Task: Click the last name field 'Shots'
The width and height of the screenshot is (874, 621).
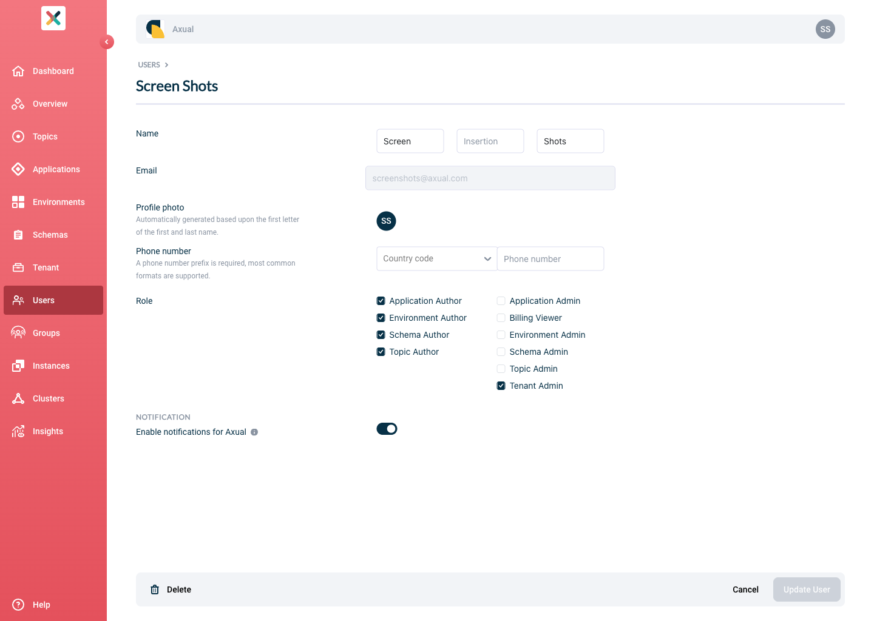Action: 571,141
